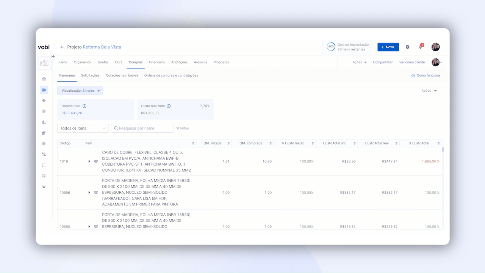This screenshot has width=485, height=273.
Task: Switch to the Anotações tab
Action: 179,62
